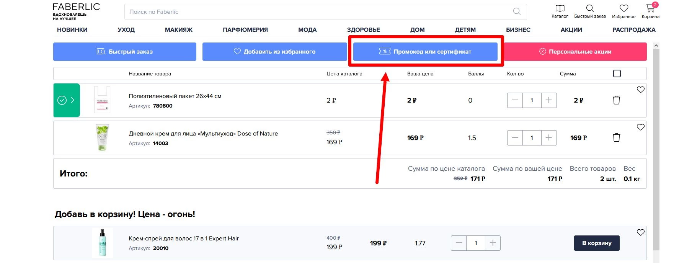Image resolution: width=692 pixels, height=263 pixels.
Task: Decrease quantity of Полиэтиленовый пакет with minus
Action: 515,100
